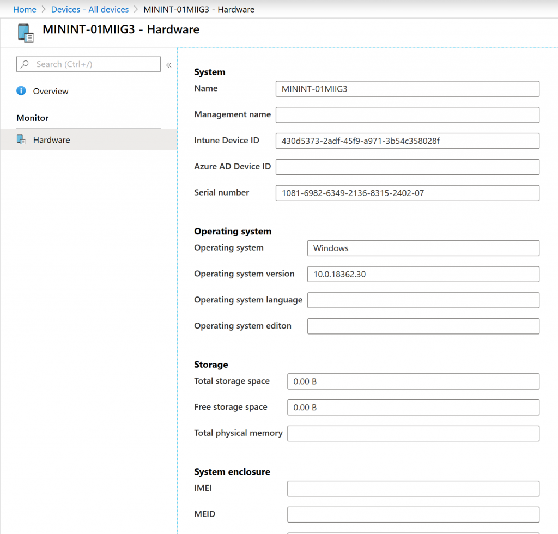Click inside the sidebar search box

[x=93, y=64]
